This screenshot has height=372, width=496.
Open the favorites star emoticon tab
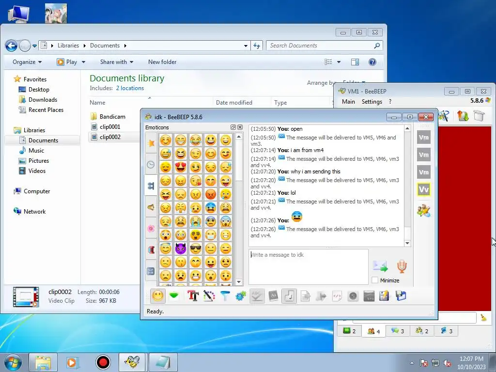pyautogui.click(x=151, y=143)
